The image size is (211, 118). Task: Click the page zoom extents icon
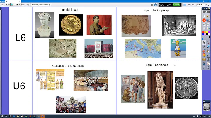tap(185, 5)
